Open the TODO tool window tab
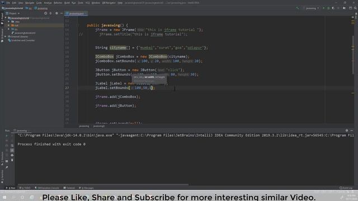The image size is (358, 201). coord(25,188)
